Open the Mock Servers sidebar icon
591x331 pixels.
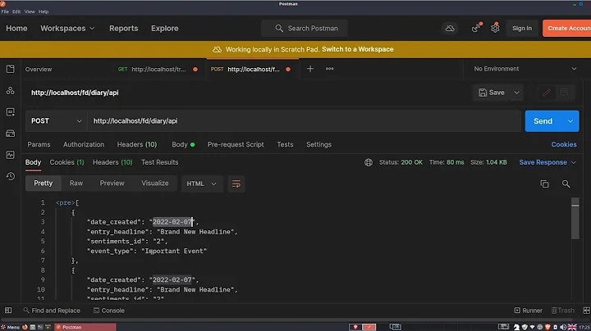point(10,134)
